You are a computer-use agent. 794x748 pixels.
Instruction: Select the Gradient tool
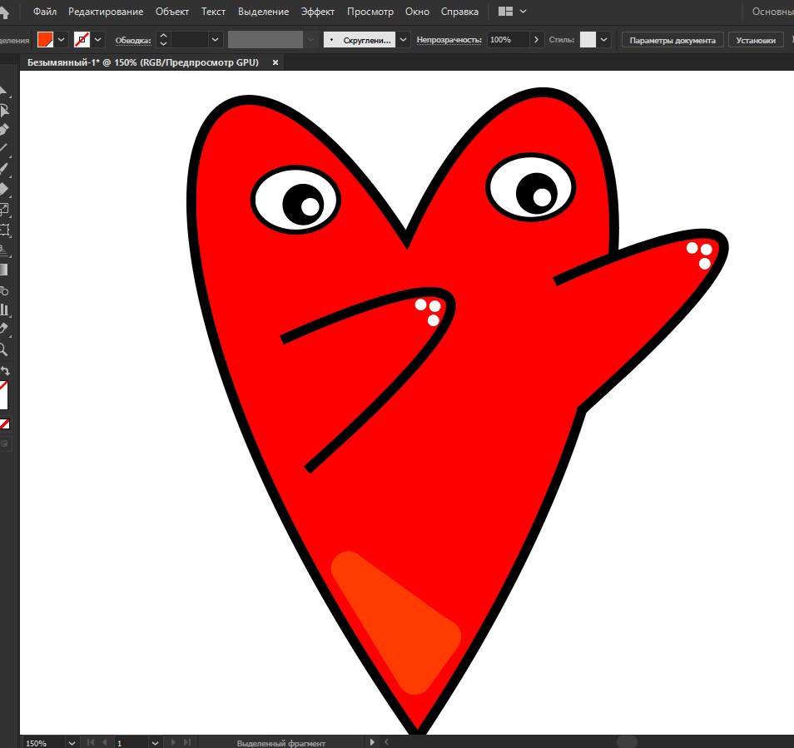[x=3, y=270]
